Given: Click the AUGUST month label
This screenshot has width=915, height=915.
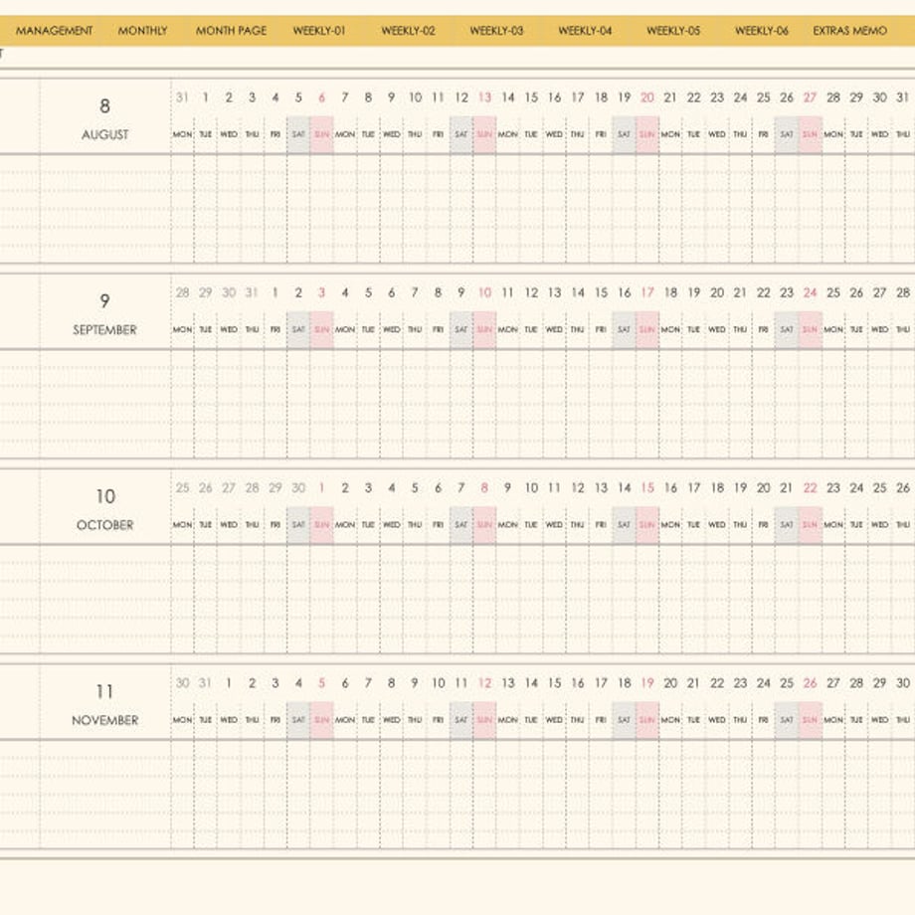Looking at the screenshot, I should point(105,135).
